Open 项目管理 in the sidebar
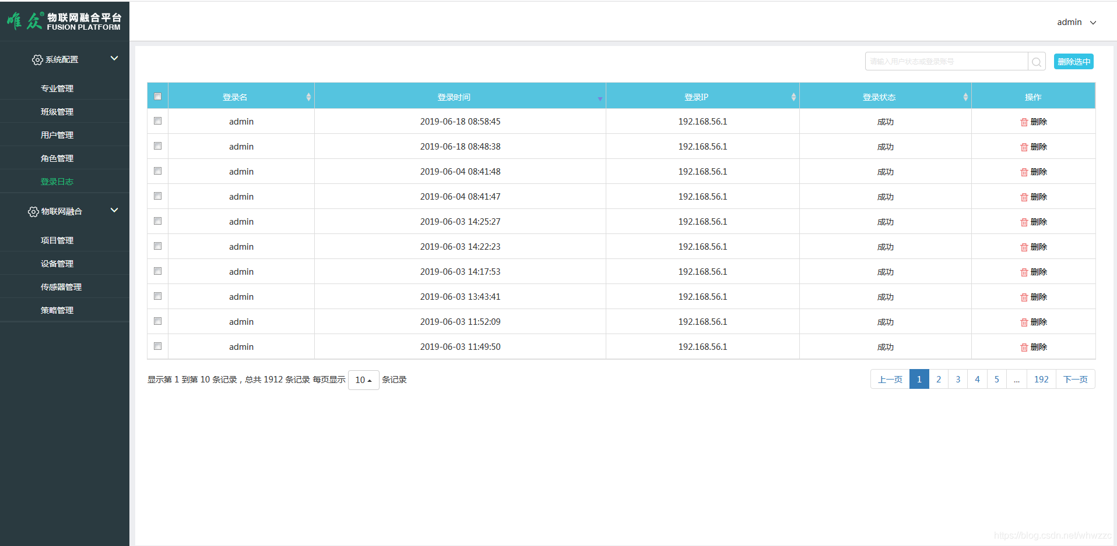Image resolution: width=1117 pixels, height=546 pixels. point(57,240)
